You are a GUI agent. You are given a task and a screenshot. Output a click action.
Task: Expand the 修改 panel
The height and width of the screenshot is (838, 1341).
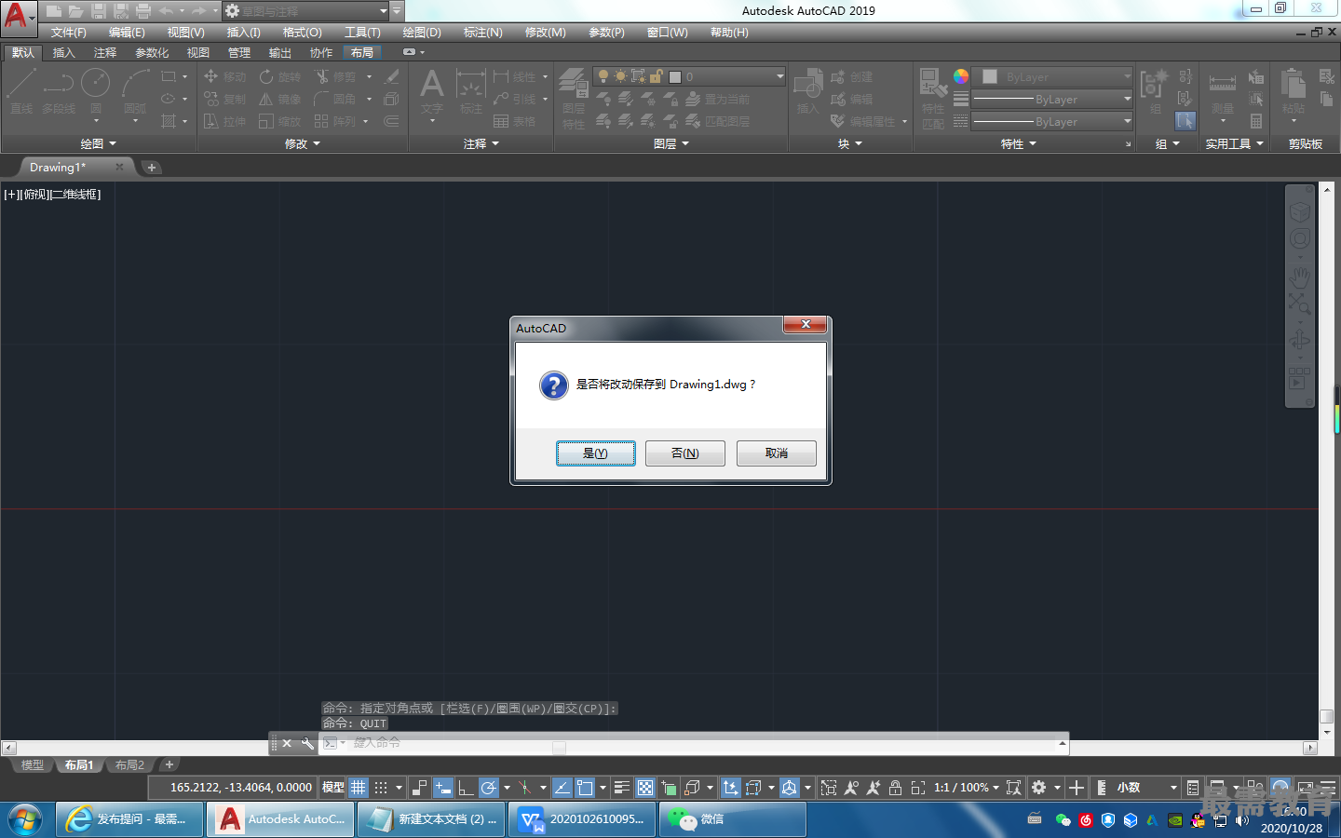click(x=303, y=143)
